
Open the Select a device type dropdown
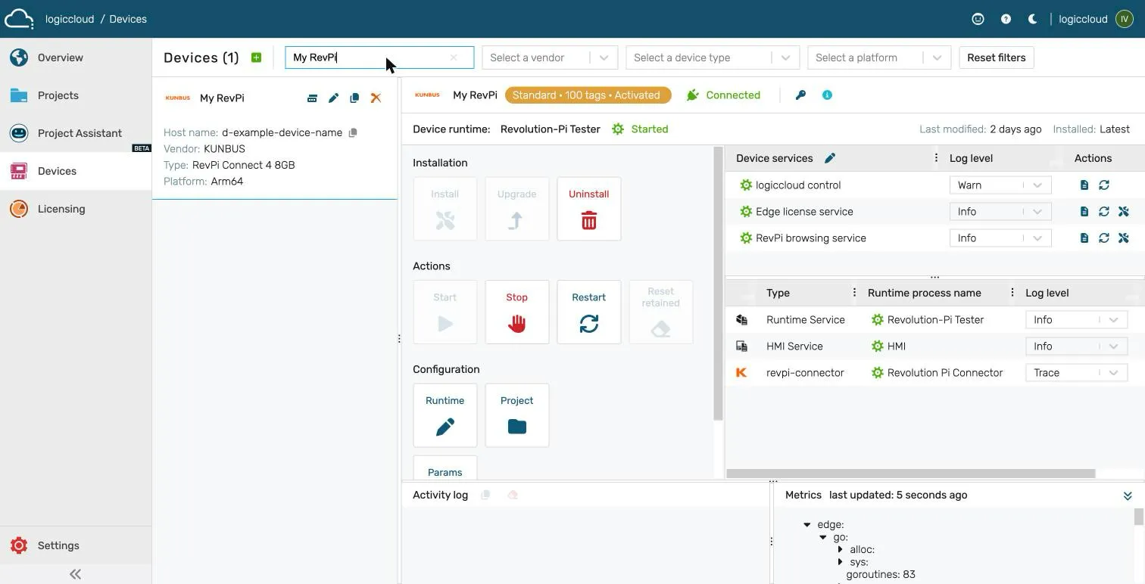click(713, 57)
